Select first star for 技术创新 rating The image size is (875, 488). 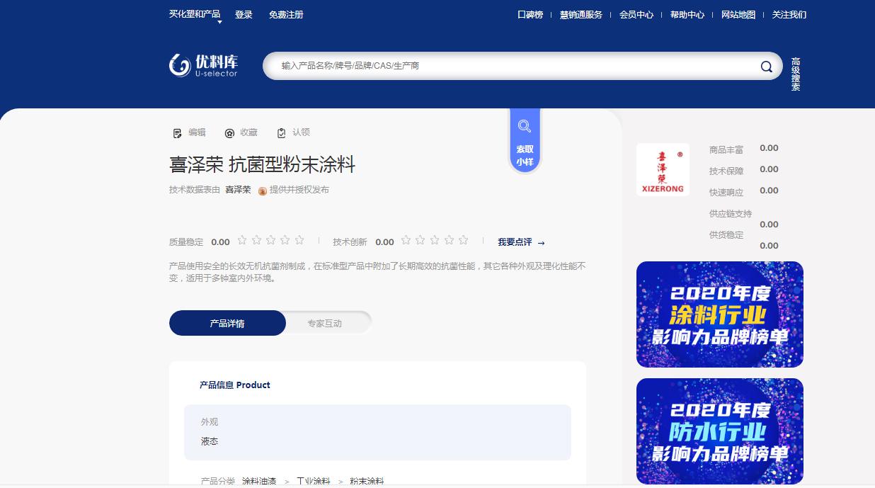[x=406, y=240]
